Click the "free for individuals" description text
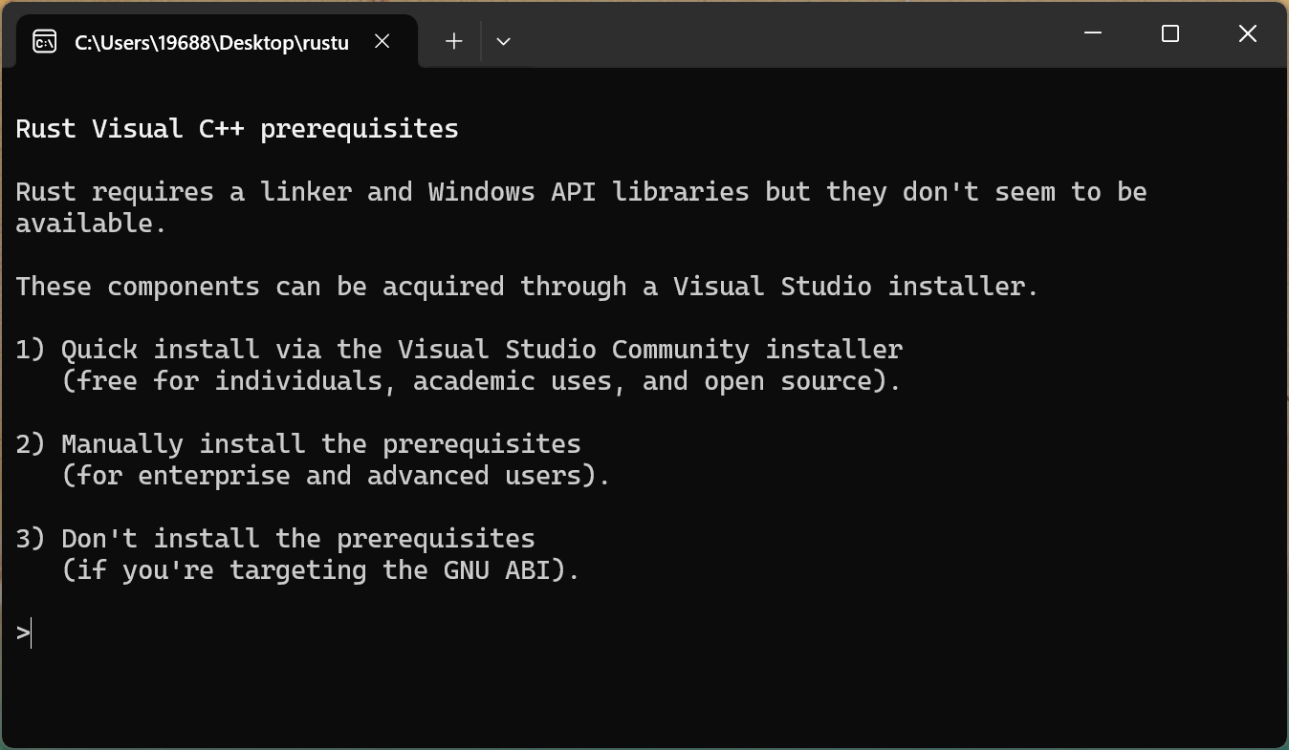This screenshot has height=750, width=1289. pos(480,381)
